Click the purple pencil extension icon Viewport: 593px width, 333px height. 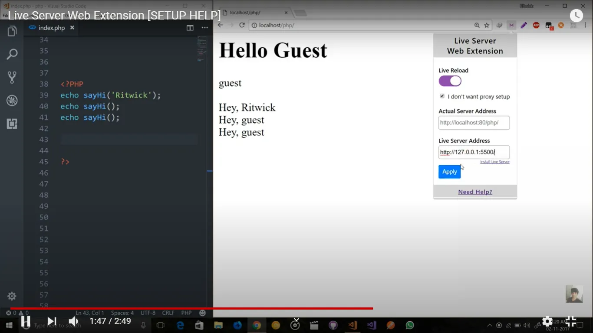coord(524,25)
